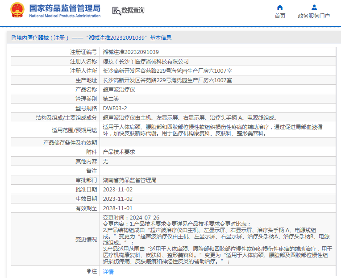
Task: Click the 注册证编号 row label
Action: click(83, 52)
